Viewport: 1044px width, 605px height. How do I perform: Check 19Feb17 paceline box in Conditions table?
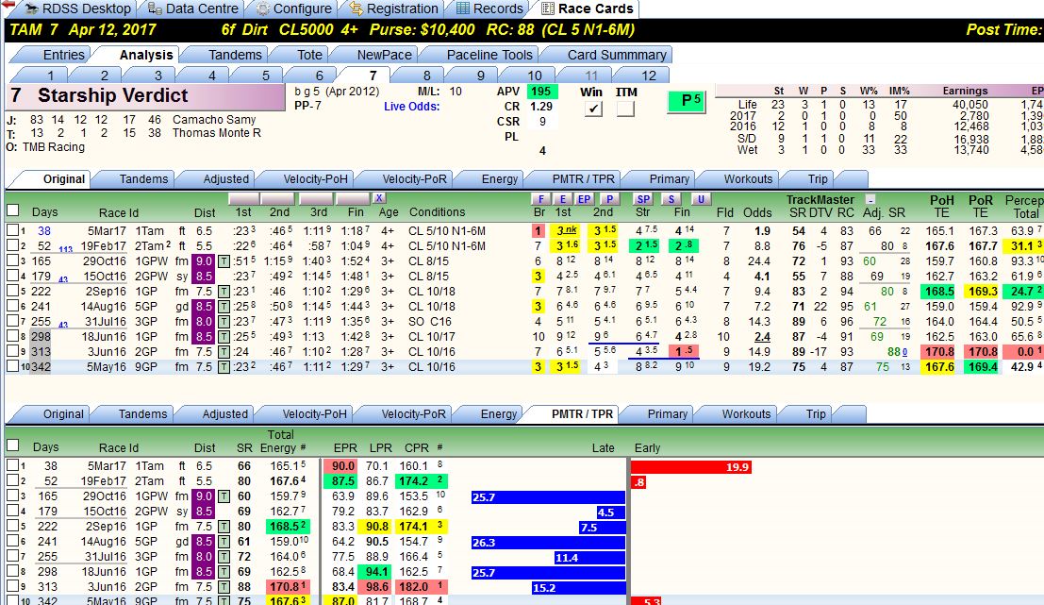coord(12,245)
